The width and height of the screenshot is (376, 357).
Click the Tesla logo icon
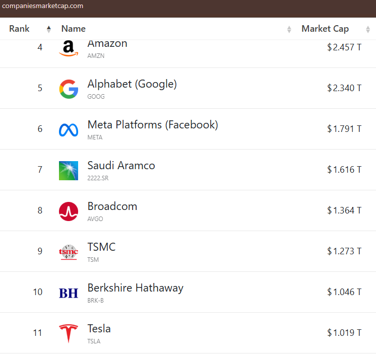click(69, 333)
